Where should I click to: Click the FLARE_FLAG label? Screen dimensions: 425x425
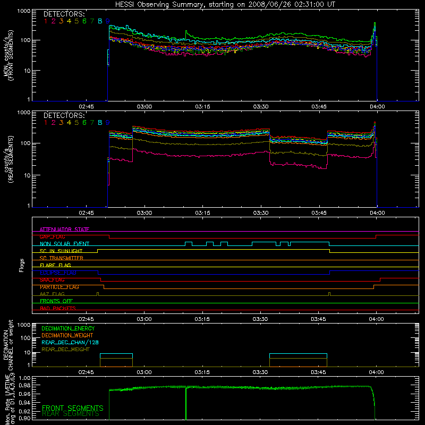55,265
